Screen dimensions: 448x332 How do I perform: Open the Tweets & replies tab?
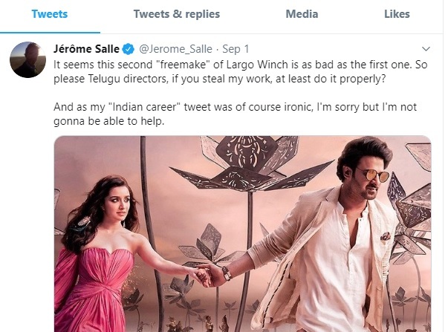tap(177, 14)
